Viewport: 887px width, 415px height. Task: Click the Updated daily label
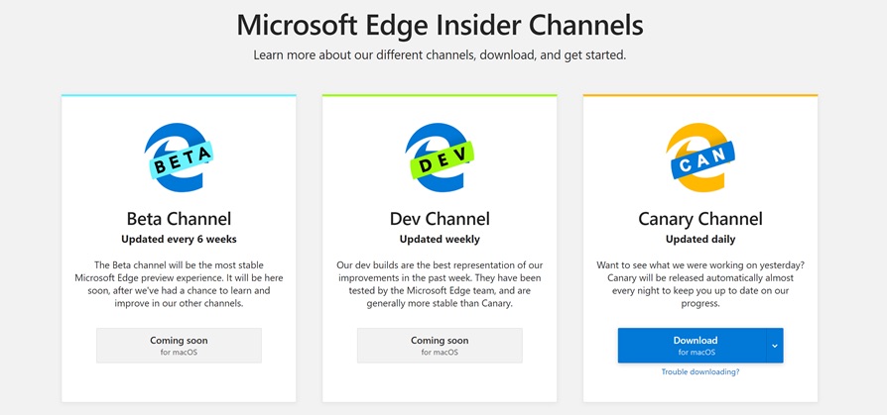point(700,239)
